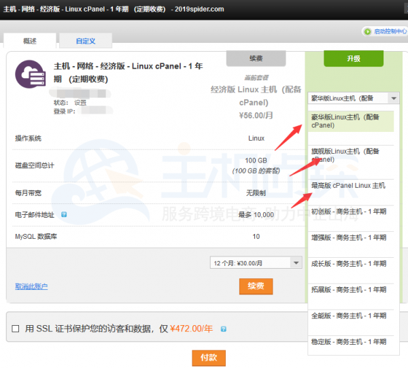This screenshot has height=368, width=408.
Task: Click the 取消此账户 link
Action: pyautogui.click(x=31, y=286)
